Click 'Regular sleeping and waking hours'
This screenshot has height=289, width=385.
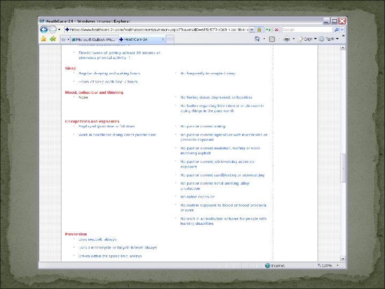pos(109,73)
